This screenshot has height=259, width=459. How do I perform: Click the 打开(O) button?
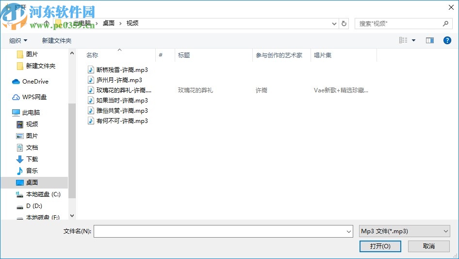(x=380, y=246)
